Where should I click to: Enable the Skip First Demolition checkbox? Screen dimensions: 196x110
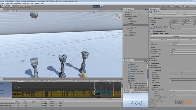point(171,97)
